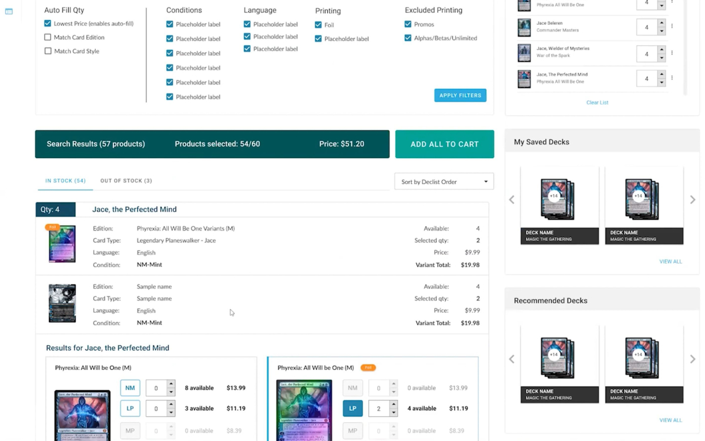Click next arrow in Recommended Decks
The width and height of the screenshot is (705, 441).
coord(693,359)
